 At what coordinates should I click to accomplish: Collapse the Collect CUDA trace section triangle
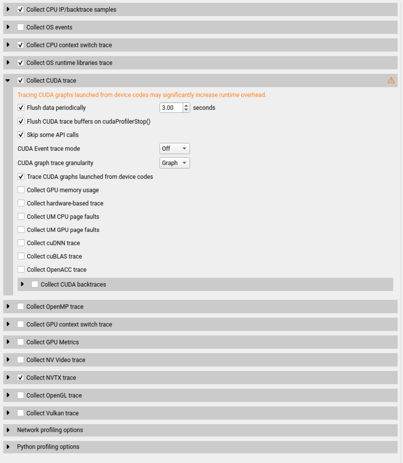point(7,80)
